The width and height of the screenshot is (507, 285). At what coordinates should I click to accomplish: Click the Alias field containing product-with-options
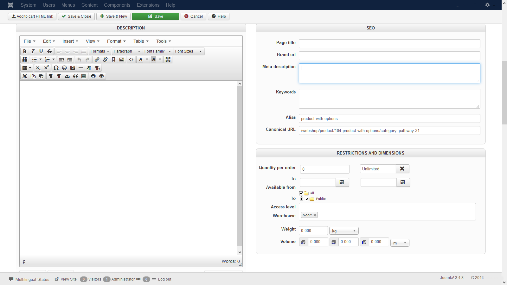click(x=389, y=118)
